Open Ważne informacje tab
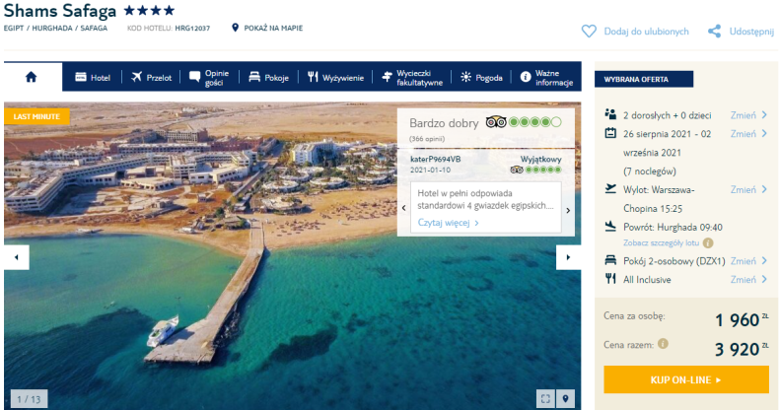Viewport: 779px width, 410px height. pyautogui.click(x=546, y=78)
